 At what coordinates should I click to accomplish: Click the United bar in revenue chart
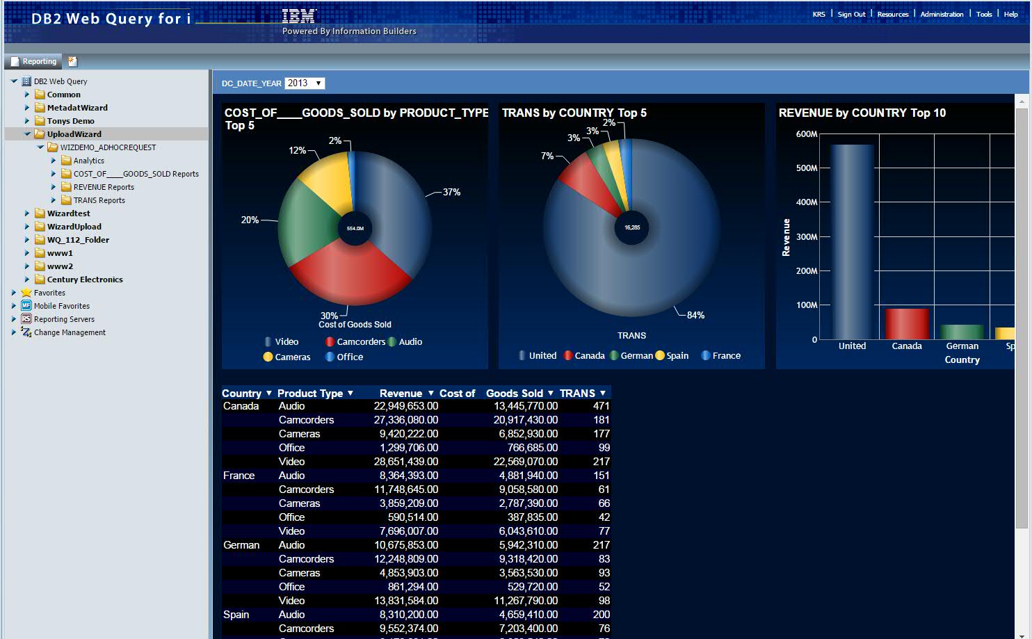click(x=852, y=241)
